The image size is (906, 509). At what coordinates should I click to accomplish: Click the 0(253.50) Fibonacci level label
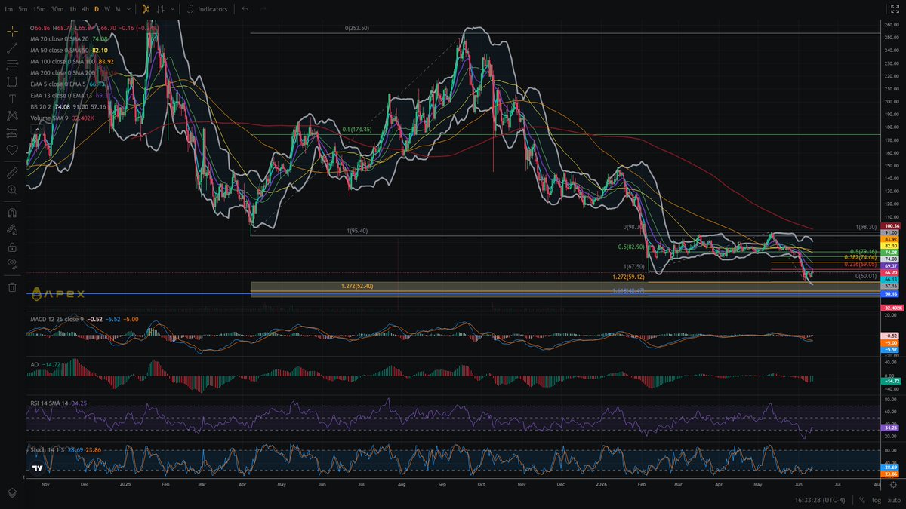(357, 28)
